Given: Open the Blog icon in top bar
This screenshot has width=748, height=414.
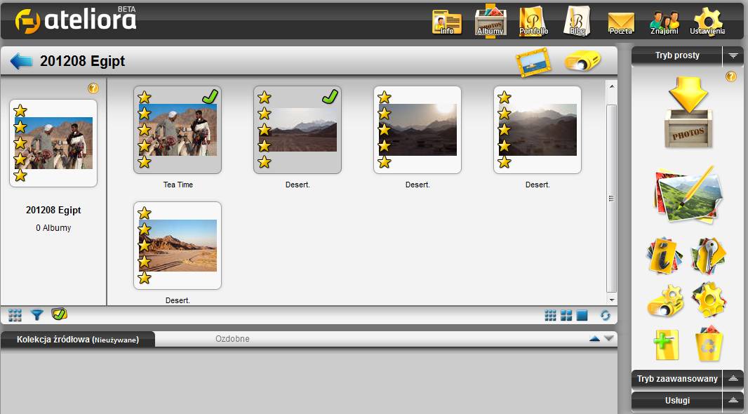Looking at the screenshot, I should point(577,21).
